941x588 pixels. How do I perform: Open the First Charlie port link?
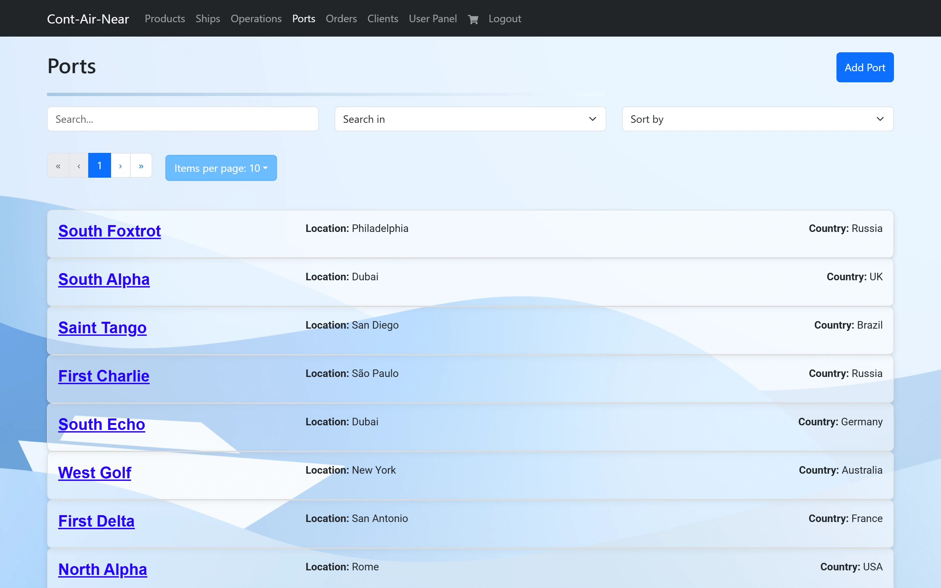[x=104, y=376]
